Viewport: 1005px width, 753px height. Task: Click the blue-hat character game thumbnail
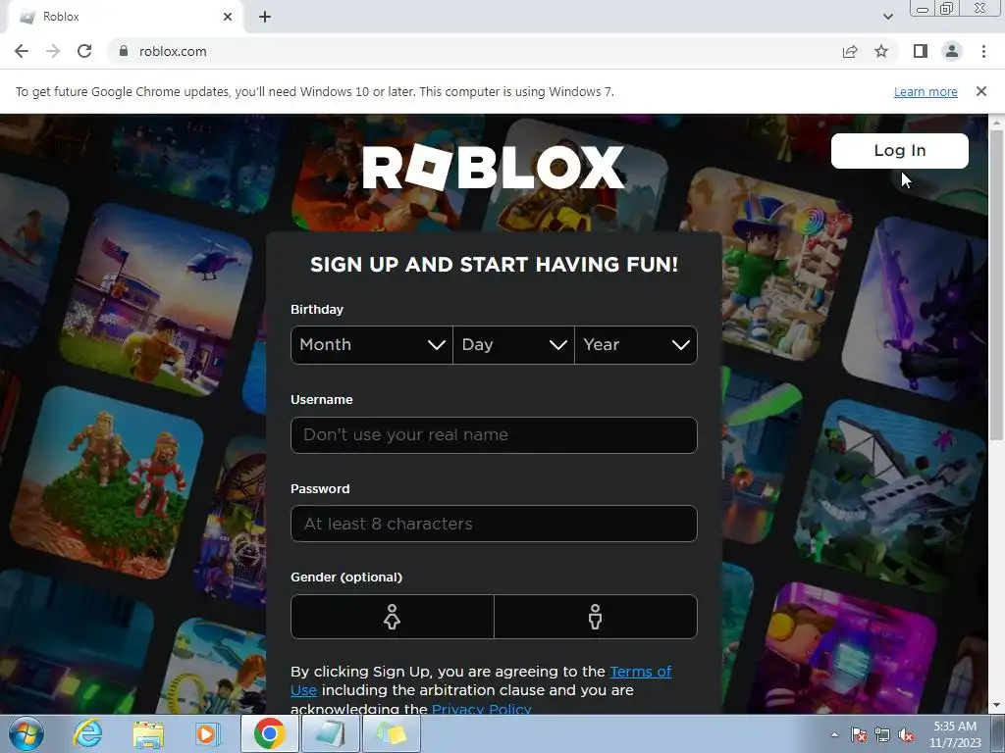pyautogui.click(x=766, y=264)
